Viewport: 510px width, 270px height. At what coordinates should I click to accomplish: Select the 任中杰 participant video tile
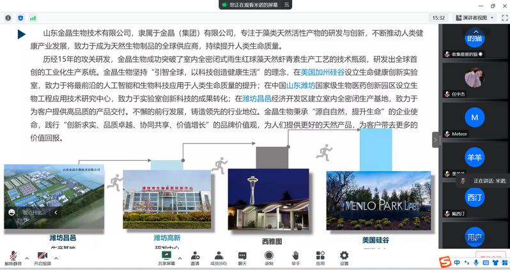coord(475,80)
